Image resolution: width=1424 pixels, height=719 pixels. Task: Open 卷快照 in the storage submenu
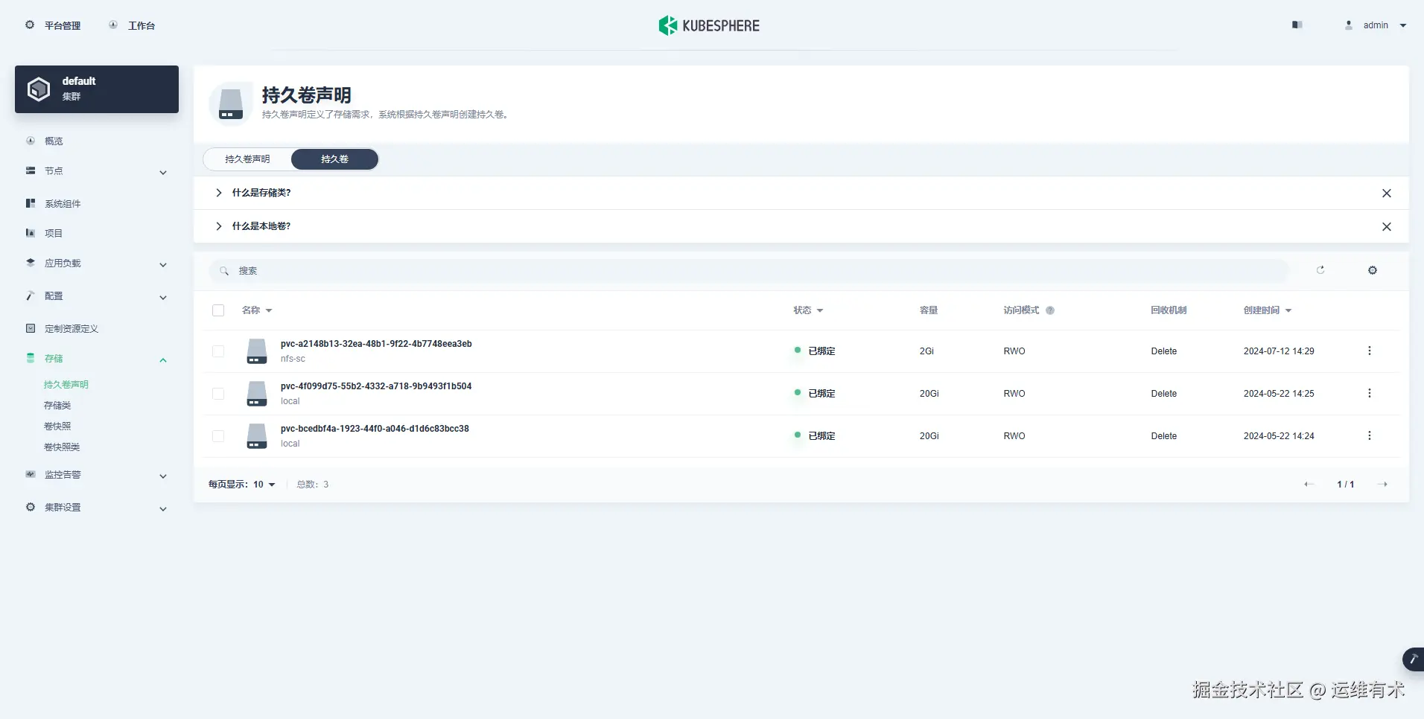(57, 426)
